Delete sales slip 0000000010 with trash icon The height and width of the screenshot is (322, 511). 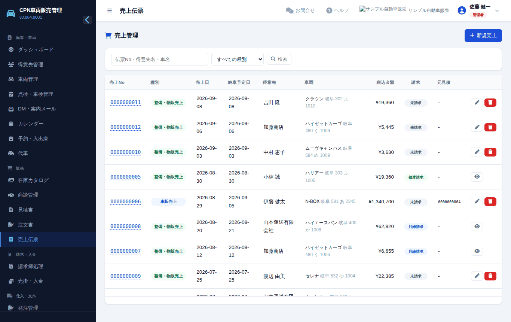point(490,152)
